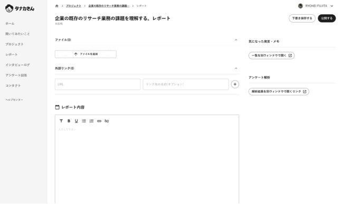Image resolution: width=343 pixels, height=204 pixels.
Task: Click the プロジェクト breadcrumb link
Action: click(73, 6)
